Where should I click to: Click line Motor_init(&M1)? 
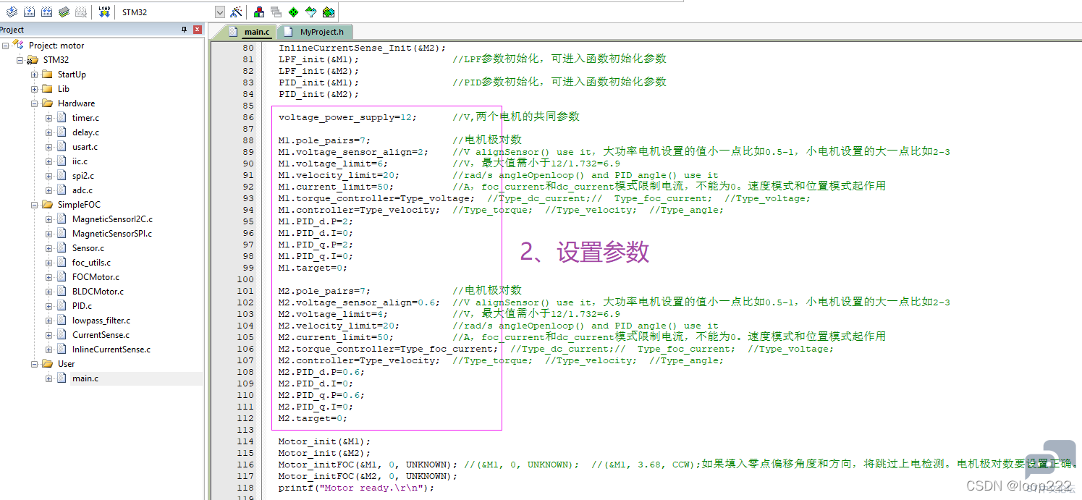324,441
